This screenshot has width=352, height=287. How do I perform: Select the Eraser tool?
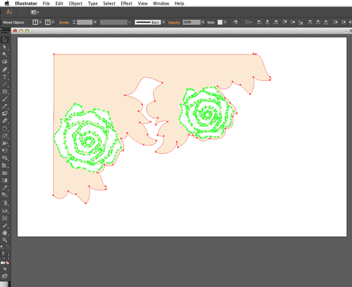5,121
